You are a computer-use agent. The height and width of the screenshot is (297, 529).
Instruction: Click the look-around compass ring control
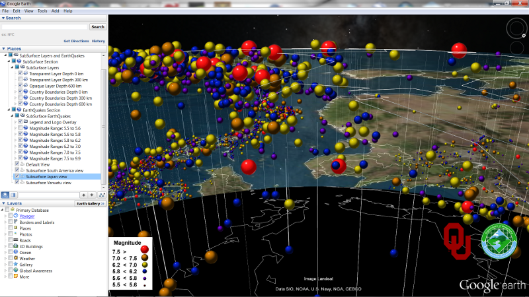(516, 28)
